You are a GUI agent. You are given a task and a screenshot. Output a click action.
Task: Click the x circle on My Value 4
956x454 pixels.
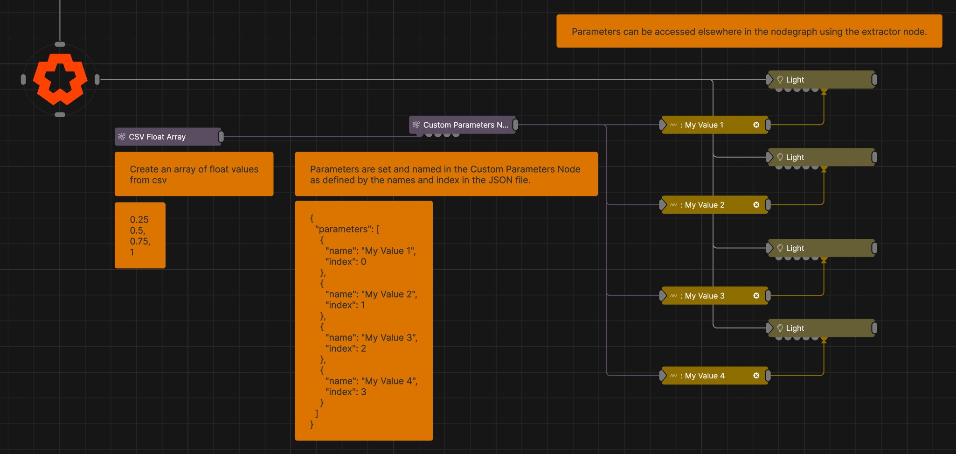pos(756,376)
